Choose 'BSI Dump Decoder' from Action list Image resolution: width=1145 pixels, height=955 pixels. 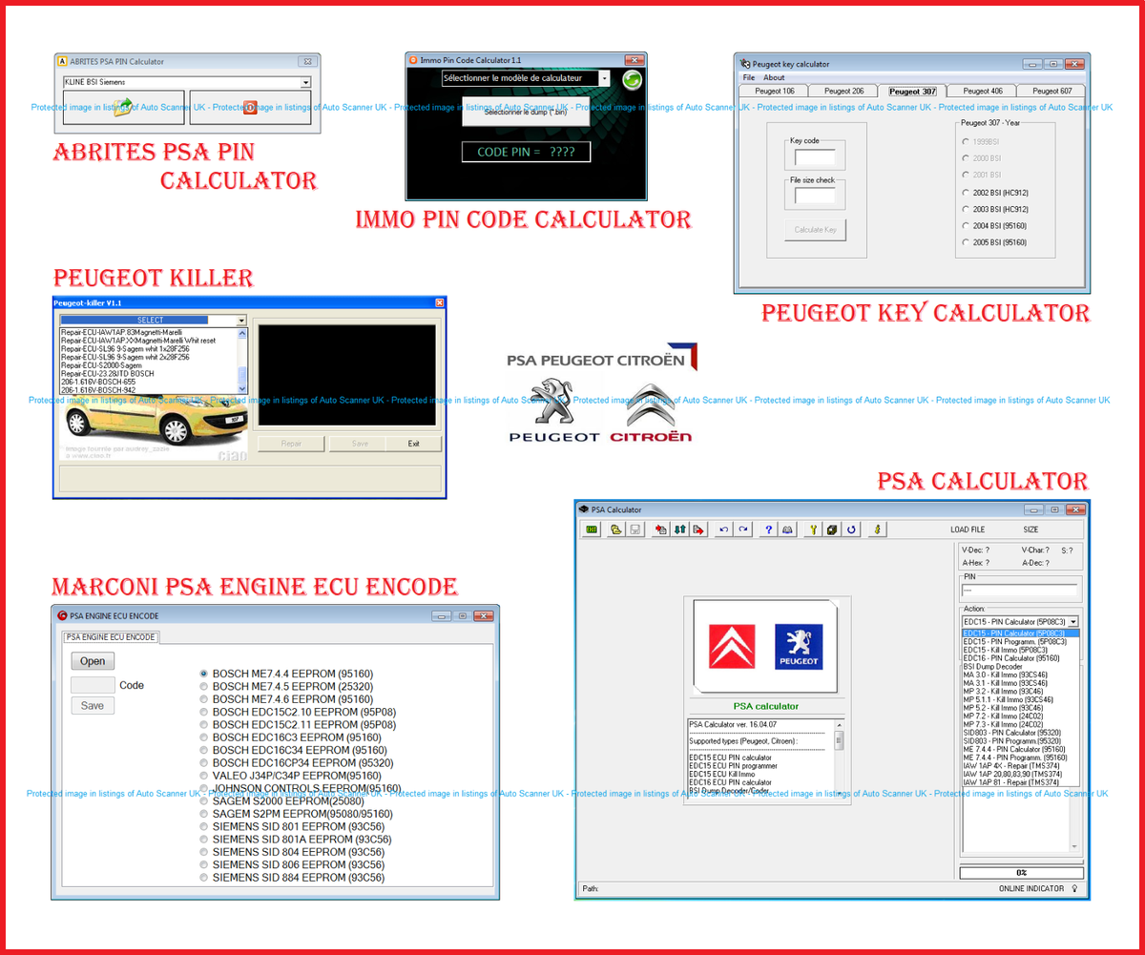click(x=1020, y=666)
